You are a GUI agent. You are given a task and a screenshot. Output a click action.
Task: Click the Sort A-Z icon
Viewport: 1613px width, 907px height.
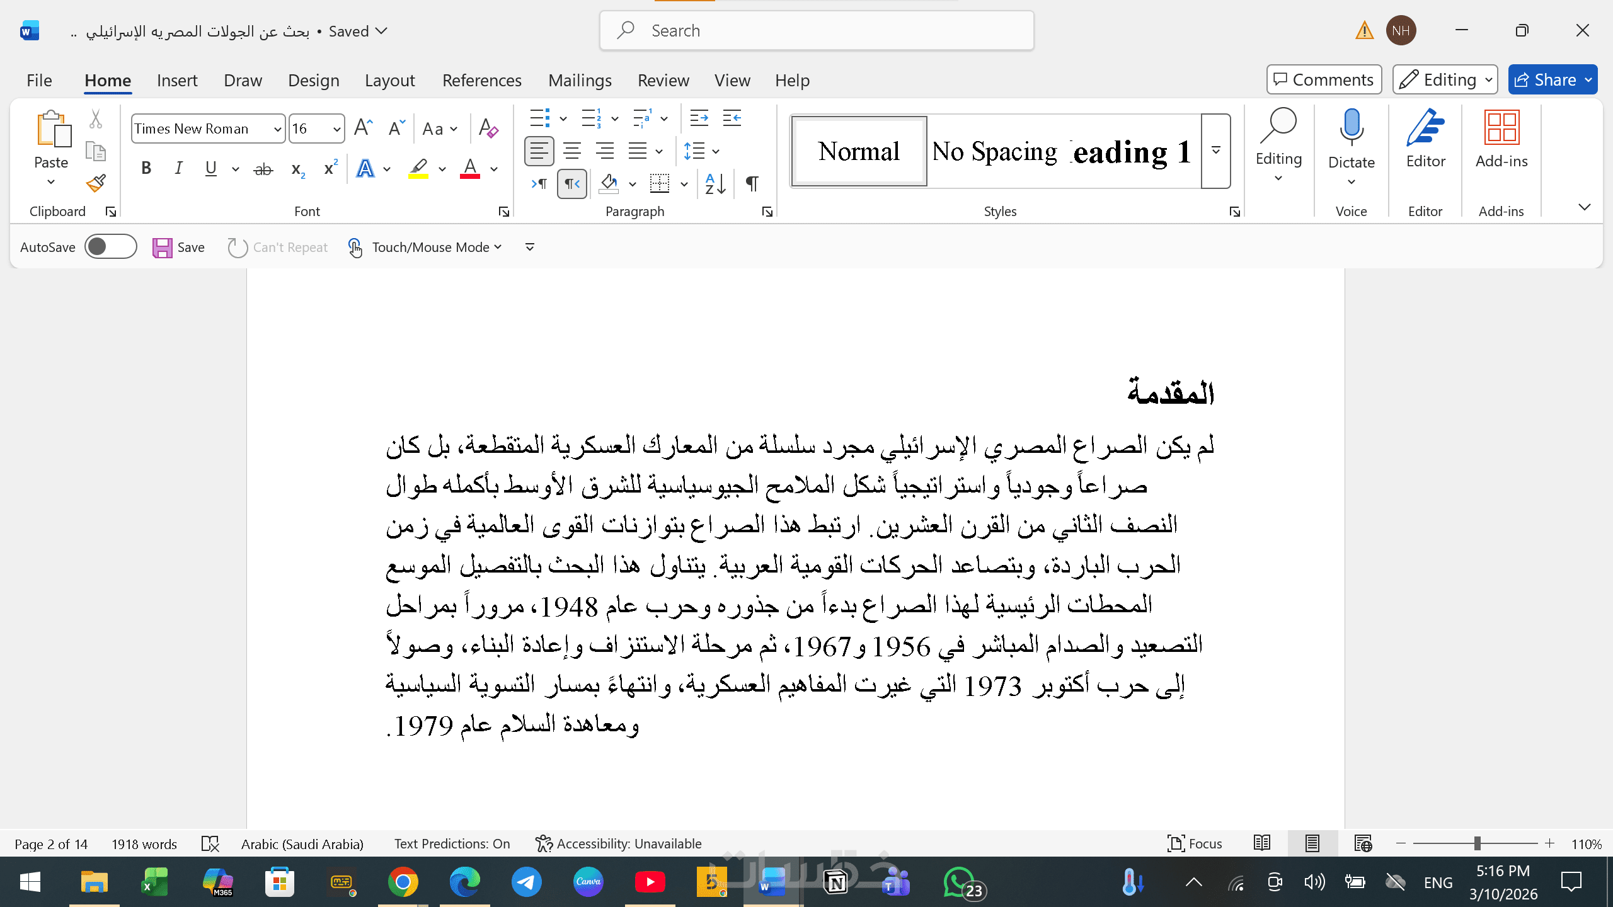pos(715,184)
